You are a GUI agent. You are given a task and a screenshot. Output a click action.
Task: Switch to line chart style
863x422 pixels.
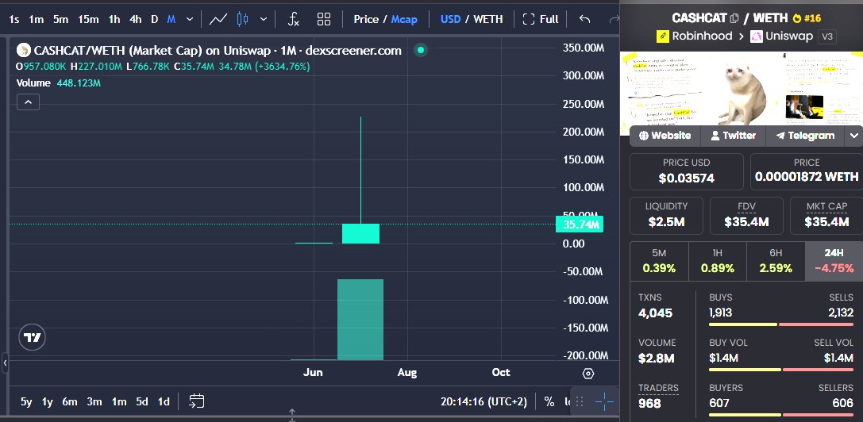point(218,19)
